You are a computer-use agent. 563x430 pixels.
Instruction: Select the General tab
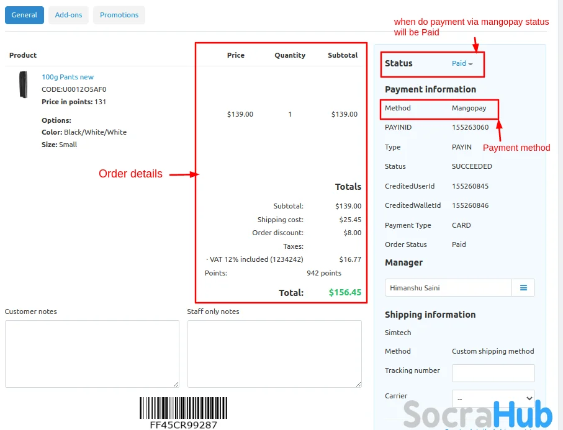tap(24, 15)
